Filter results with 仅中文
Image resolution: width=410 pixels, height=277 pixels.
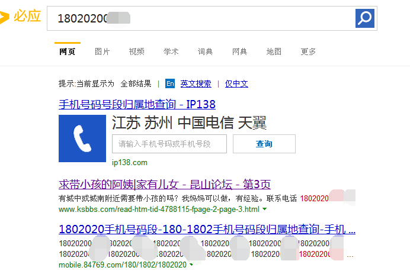[236, 83]
